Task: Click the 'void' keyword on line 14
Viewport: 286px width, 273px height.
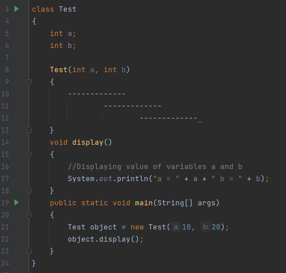Action: tap(59, 142)
